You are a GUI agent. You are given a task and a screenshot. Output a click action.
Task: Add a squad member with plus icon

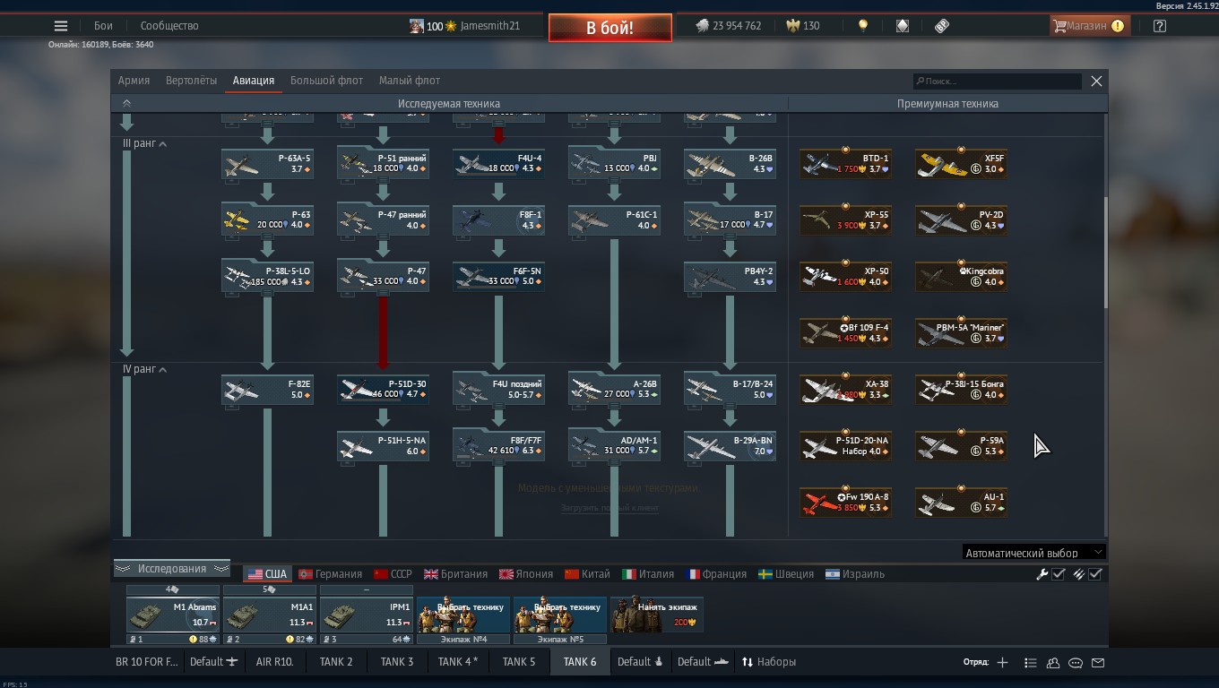[x=1002, y=663]
